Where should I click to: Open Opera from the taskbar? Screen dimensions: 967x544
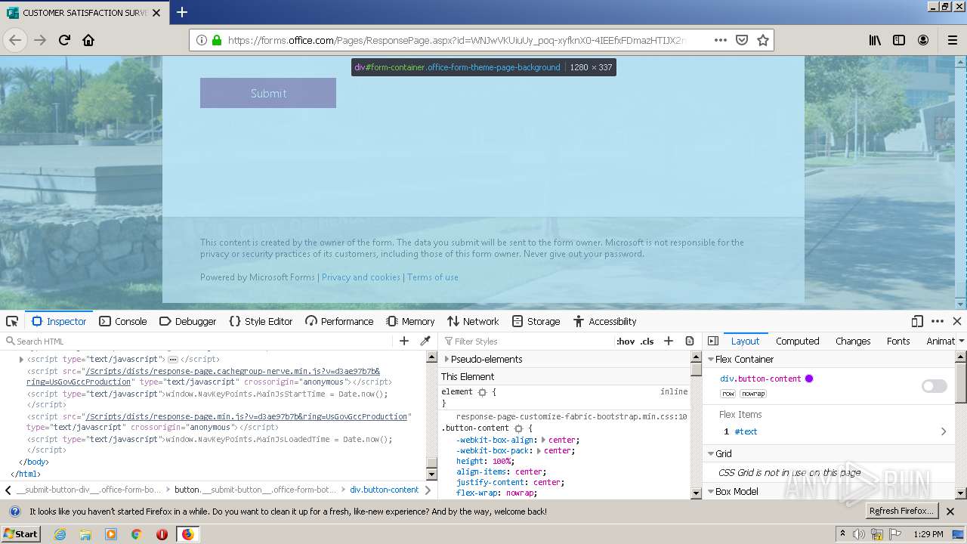click(x=162, y=534)
